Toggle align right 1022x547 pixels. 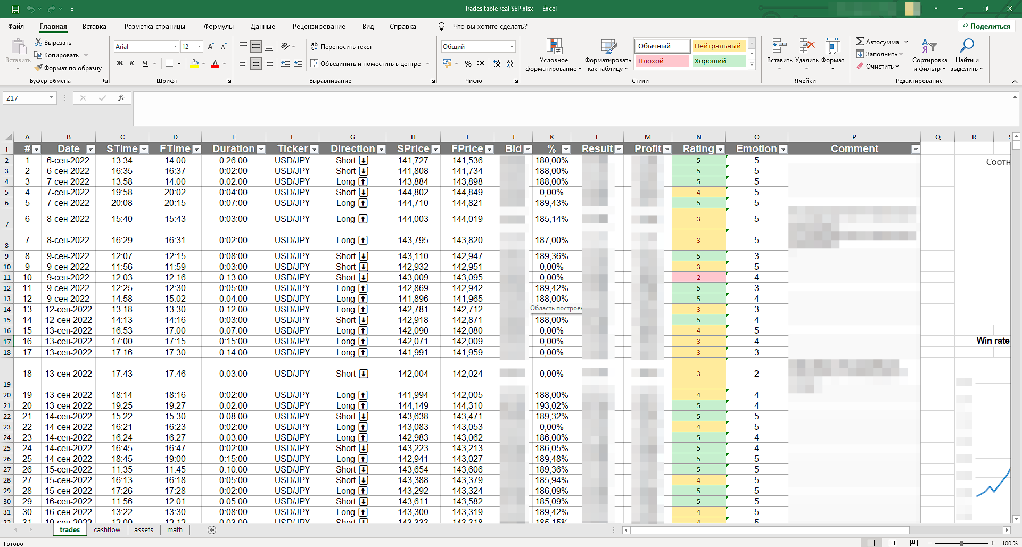269,63
